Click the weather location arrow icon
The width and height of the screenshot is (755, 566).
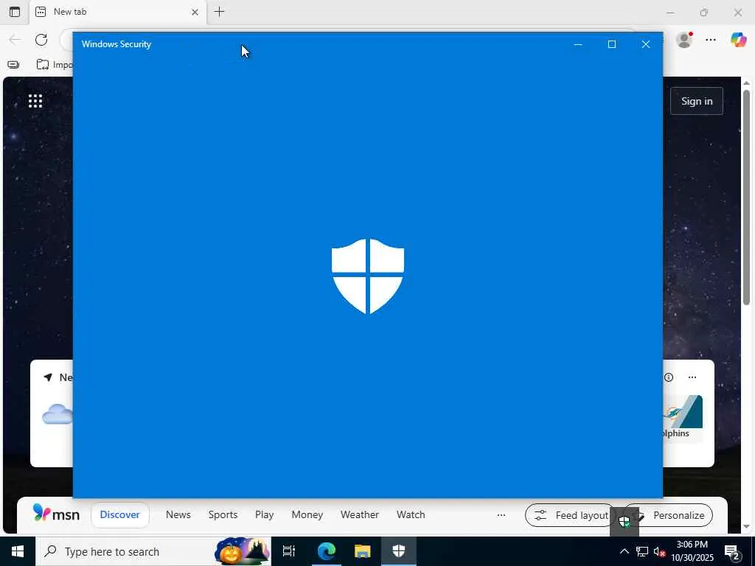(x=48, y=377)
